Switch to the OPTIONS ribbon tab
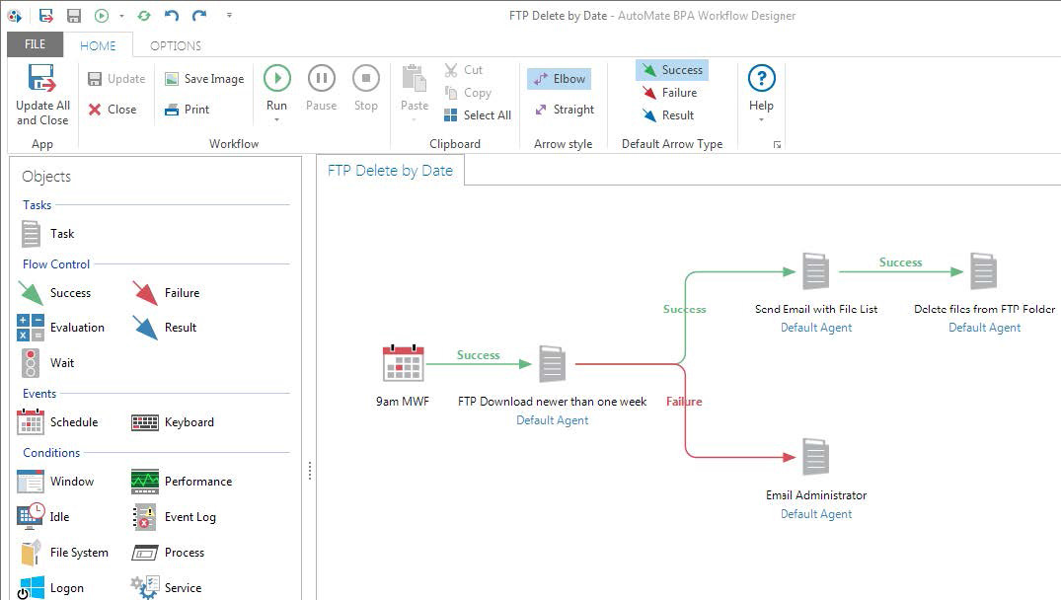Viewport: 1061px width, 600px height. click(176, 45)
